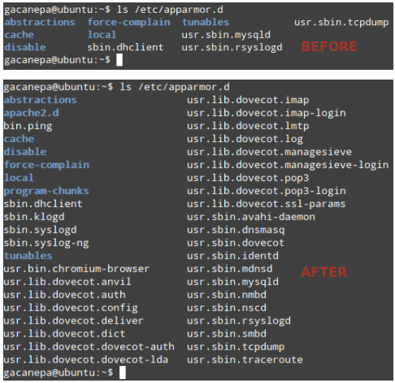Click usr.sbin.traceroute in the listing
This screenshot has height=383, width=395.
tap(245, 359)
